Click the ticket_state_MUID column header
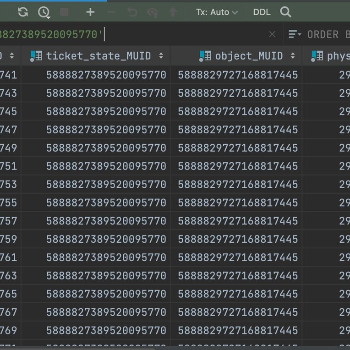The height and width of the screenshot is (350, 350). [x=98, y=56]
